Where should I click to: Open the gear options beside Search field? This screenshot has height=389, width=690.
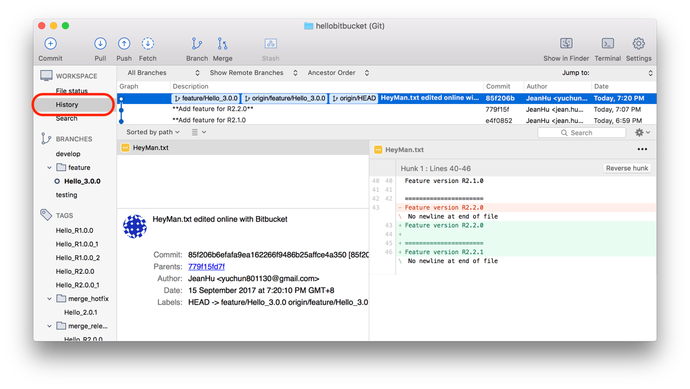[642, 132]
